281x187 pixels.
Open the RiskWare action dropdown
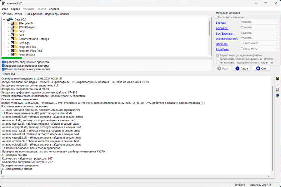(259, 49)
